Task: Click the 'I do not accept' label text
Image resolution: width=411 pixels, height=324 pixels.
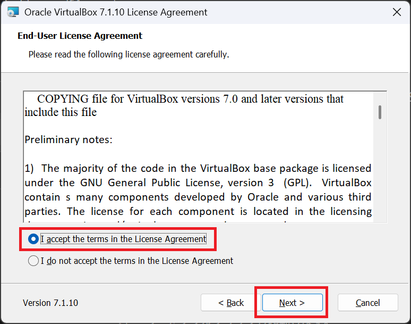Action: click(137, 261)
